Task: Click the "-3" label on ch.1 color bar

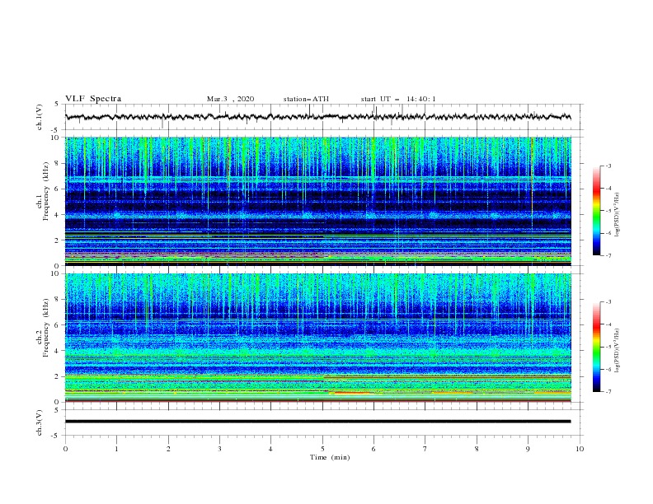Action: [x=608, y=166]
